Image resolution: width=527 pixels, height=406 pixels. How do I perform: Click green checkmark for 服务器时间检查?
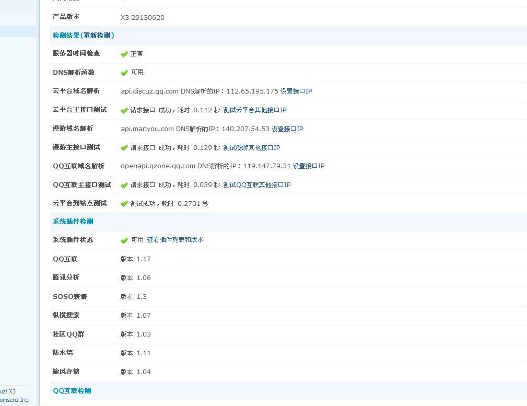[124, 54]
